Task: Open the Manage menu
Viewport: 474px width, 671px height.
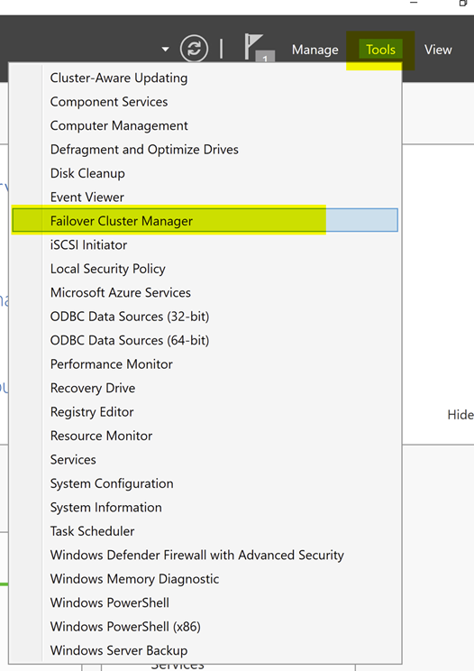Action: pyautogui.click(x=315, y=50)
